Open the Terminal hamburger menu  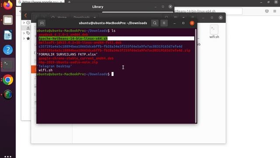pos(164,23)
